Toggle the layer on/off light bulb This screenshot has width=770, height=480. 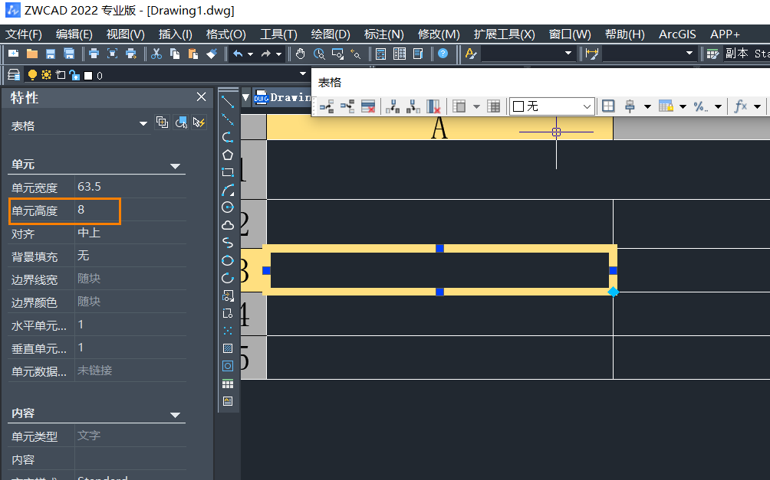[32, 75]
